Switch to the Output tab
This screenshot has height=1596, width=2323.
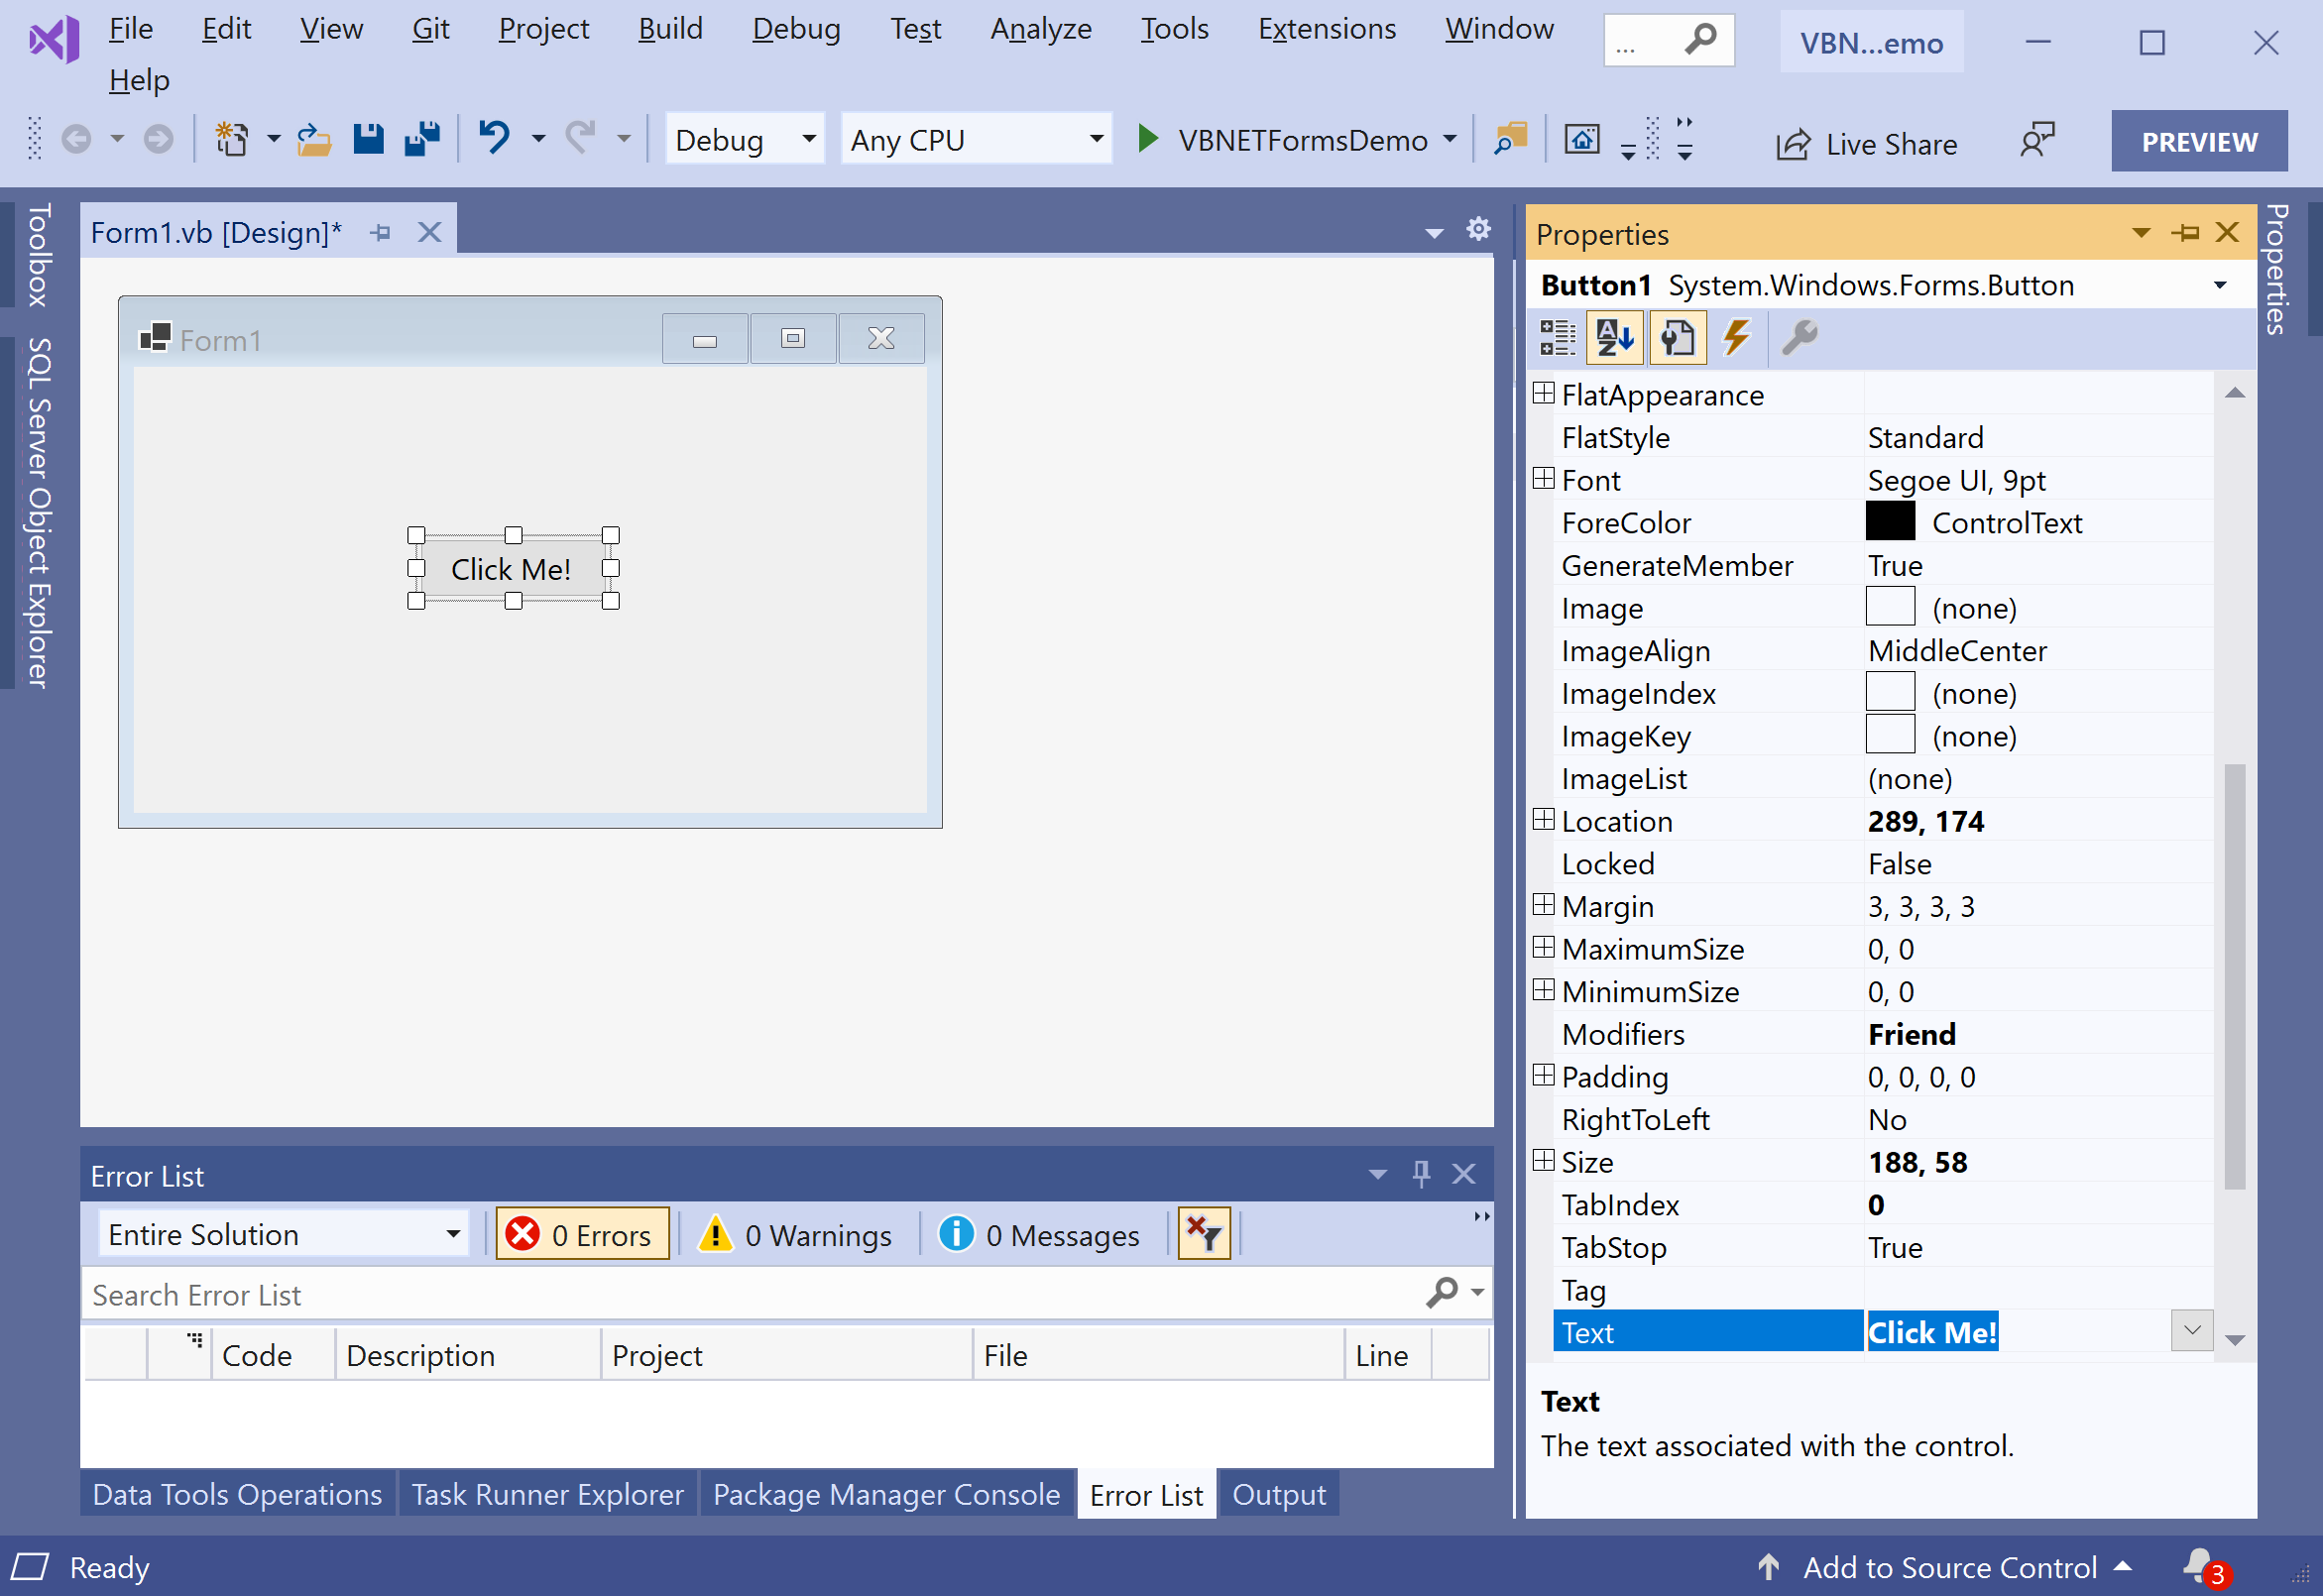click(x=1278, y=1494)
